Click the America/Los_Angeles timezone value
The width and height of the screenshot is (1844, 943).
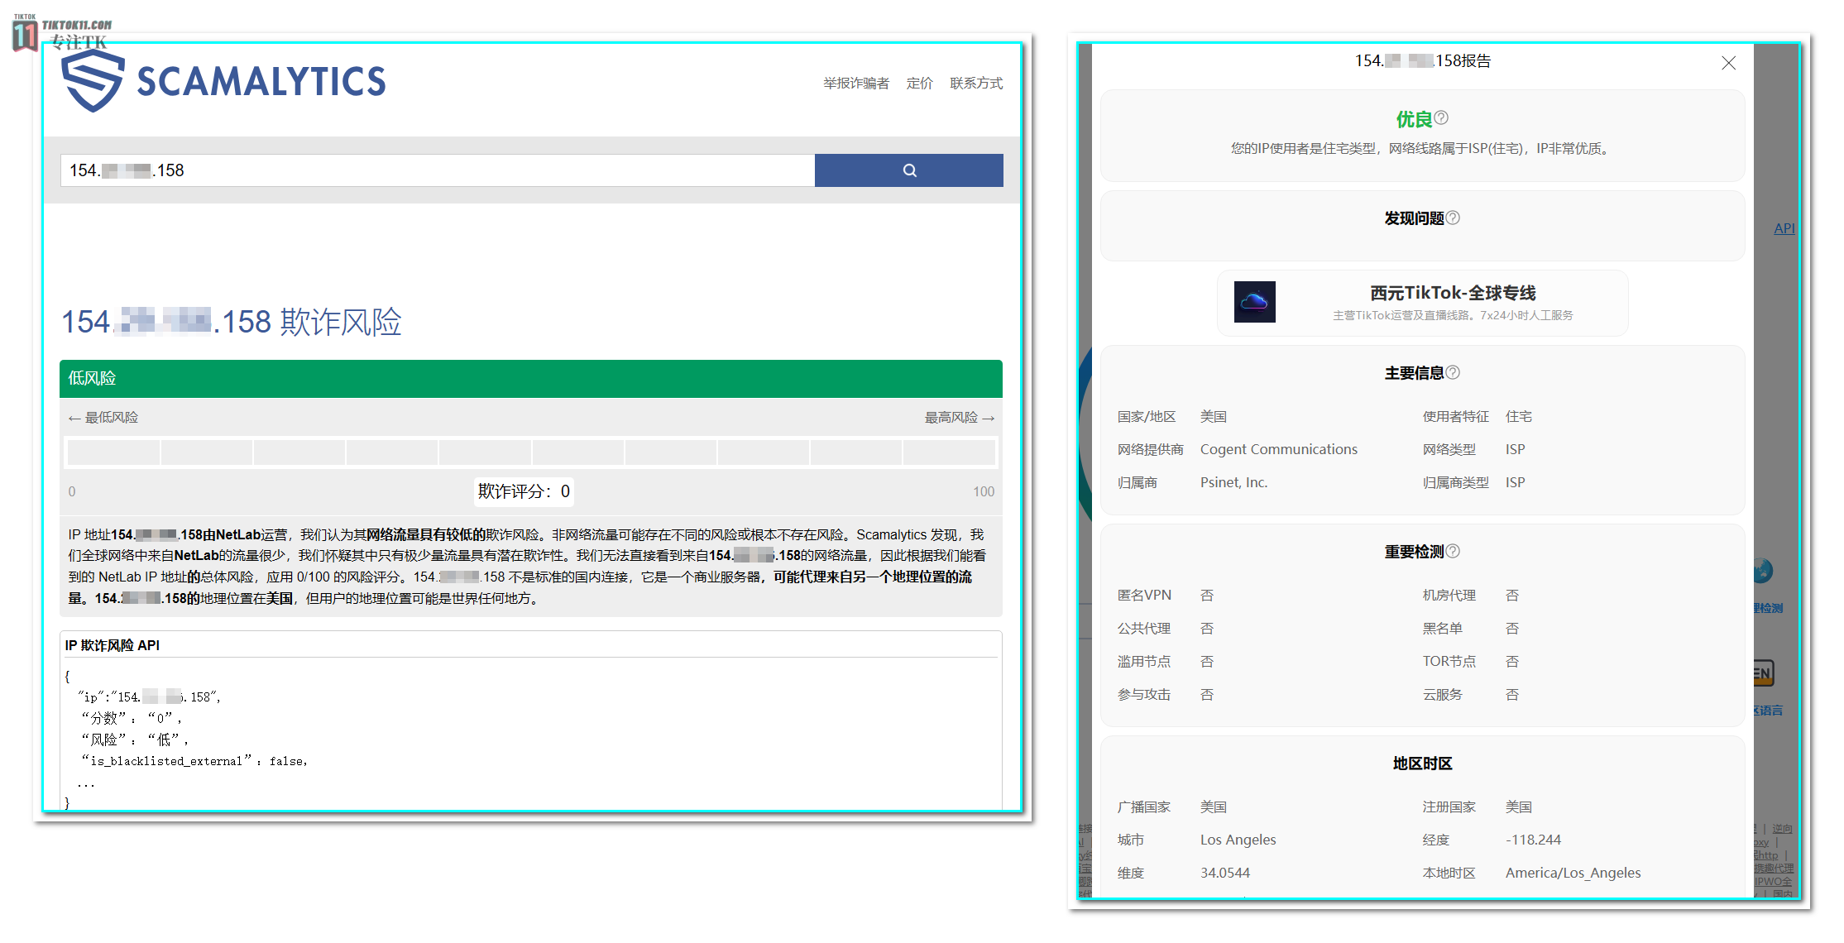1573,873
